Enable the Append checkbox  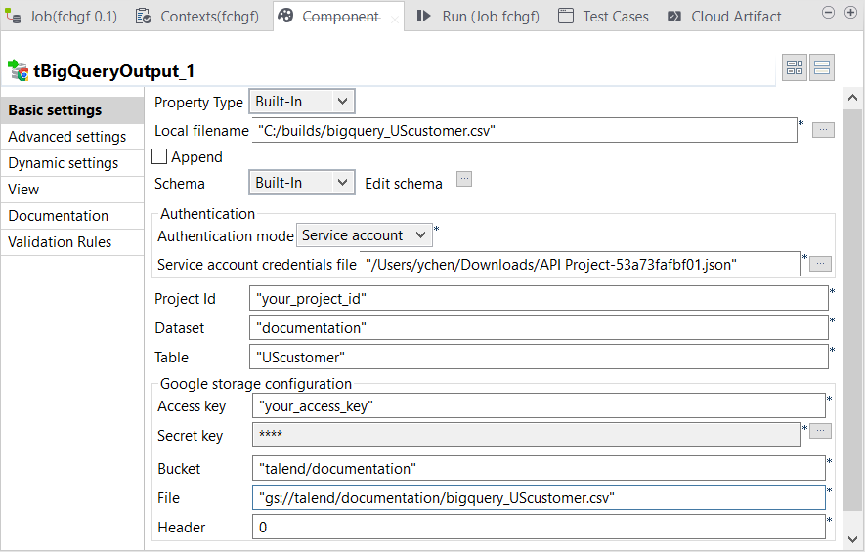[159, 157]
